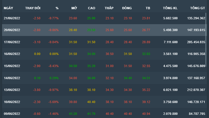Click the MỞ column header
The width and height of the screenshot is (209, 118).
74,8
